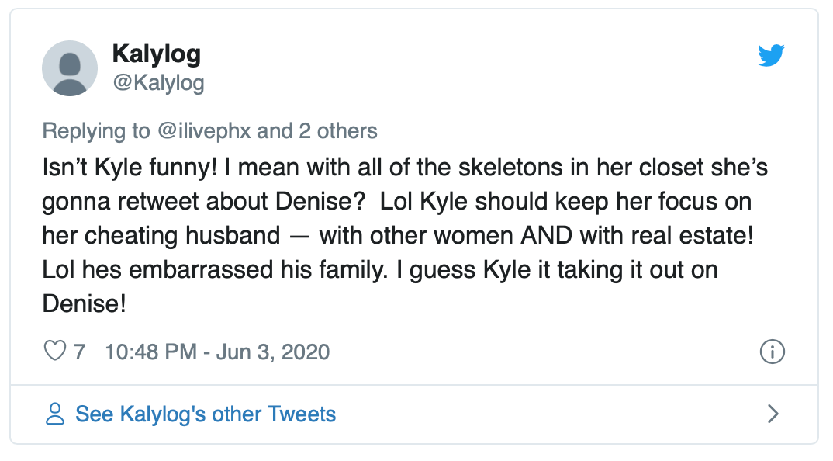This screenshot has width=833, height=461.
Task: Open See Kalylog's other Tweets
Action: [x=206, y=414]
